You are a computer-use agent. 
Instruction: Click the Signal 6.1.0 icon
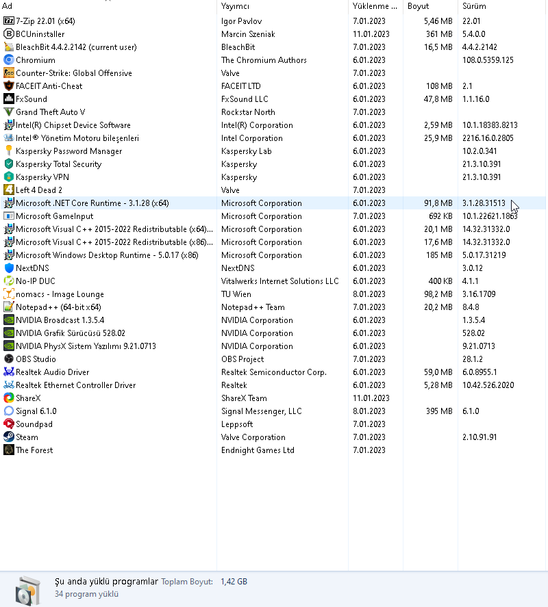pyautogui.click(x=8, y=411)
